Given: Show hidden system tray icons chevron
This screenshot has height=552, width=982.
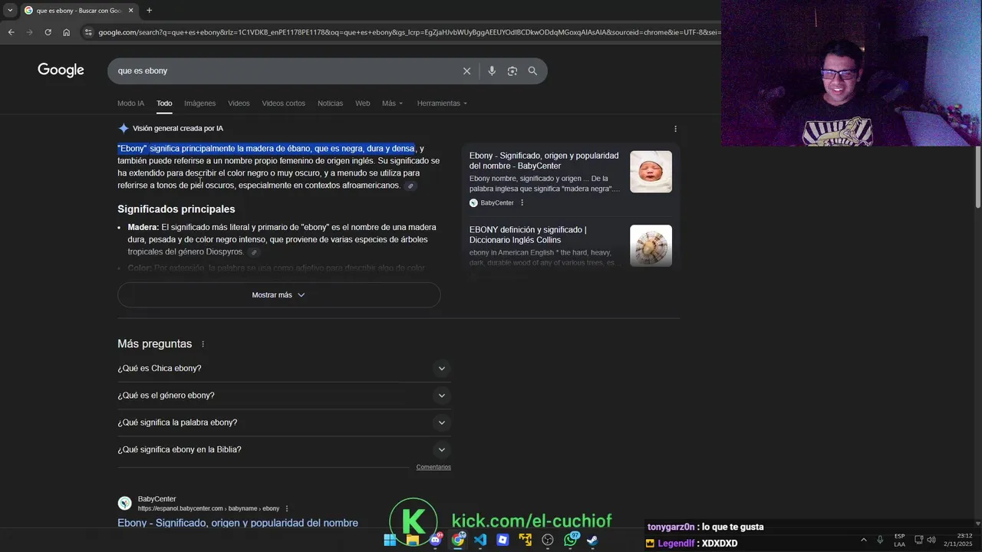Looking at the screenshot, I should tap(863, 540).
